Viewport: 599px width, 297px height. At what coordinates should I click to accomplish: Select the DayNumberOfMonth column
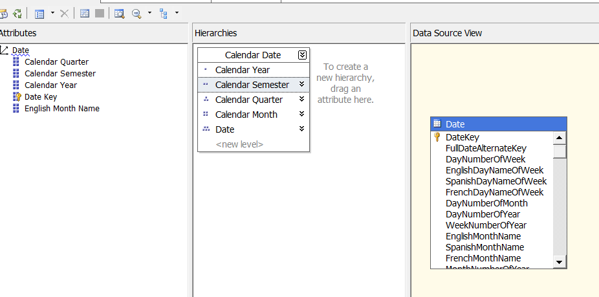pyautogui.click(x=486, y=203)
